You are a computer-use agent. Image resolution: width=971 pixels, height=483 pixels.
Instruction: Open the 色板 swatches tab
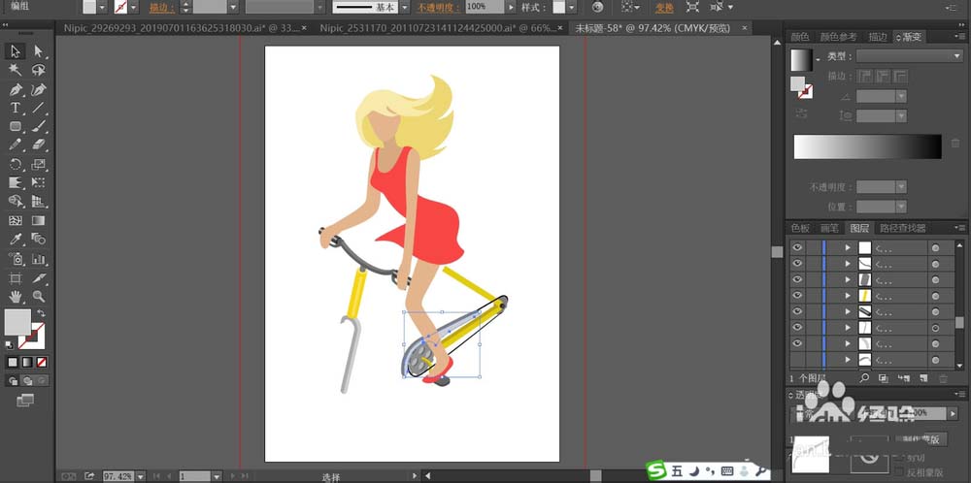click(x=800, y=228)
